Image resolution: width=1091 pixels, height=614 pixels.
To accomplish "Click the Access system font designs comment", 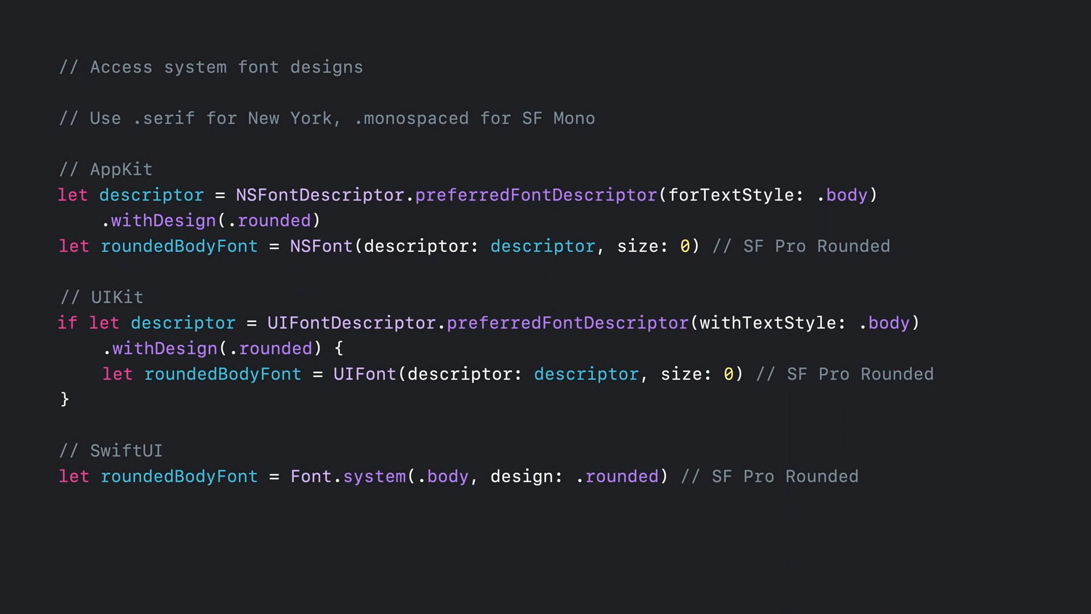I will click(211, 67).
